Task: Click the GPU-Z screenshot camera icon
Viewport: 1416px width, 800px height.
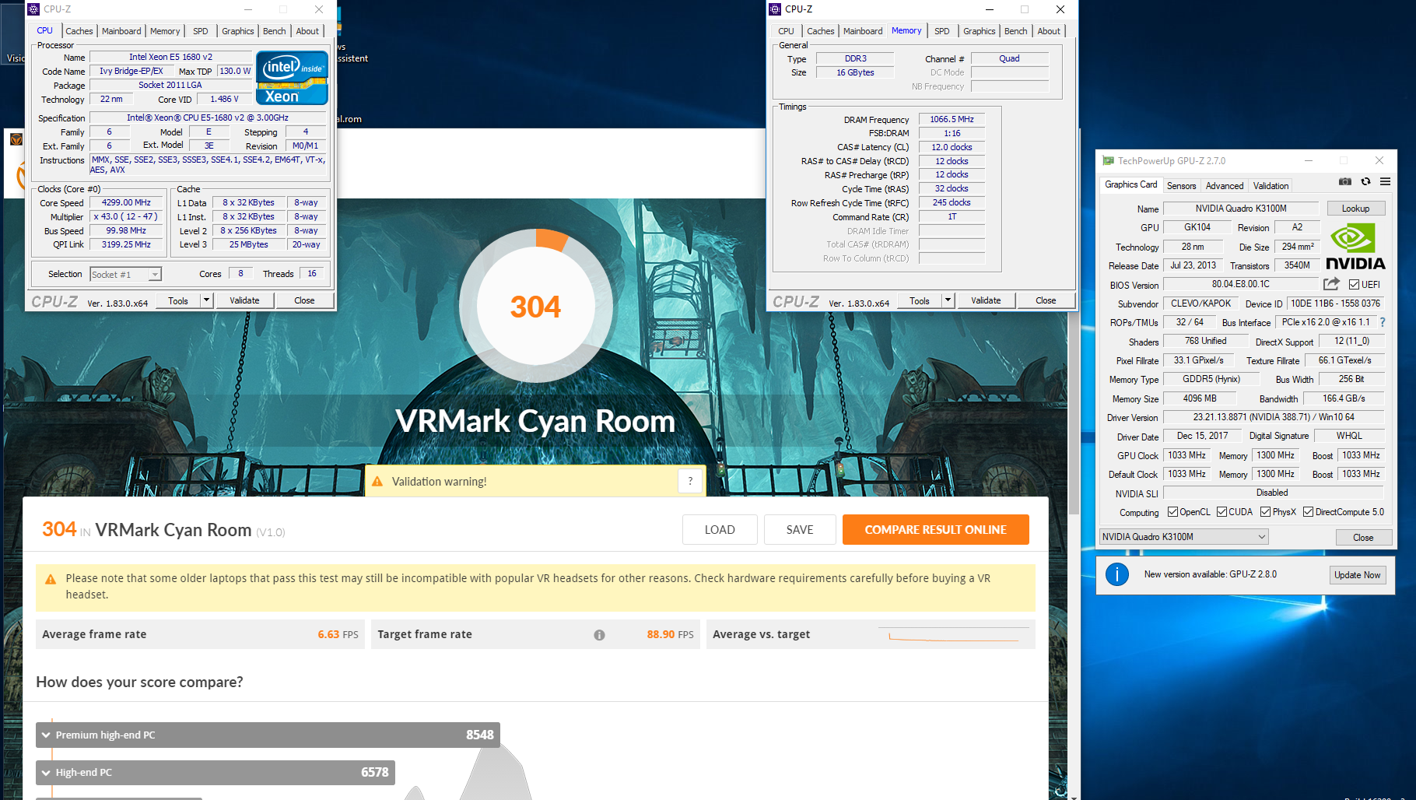Action: pos(1345,181)
